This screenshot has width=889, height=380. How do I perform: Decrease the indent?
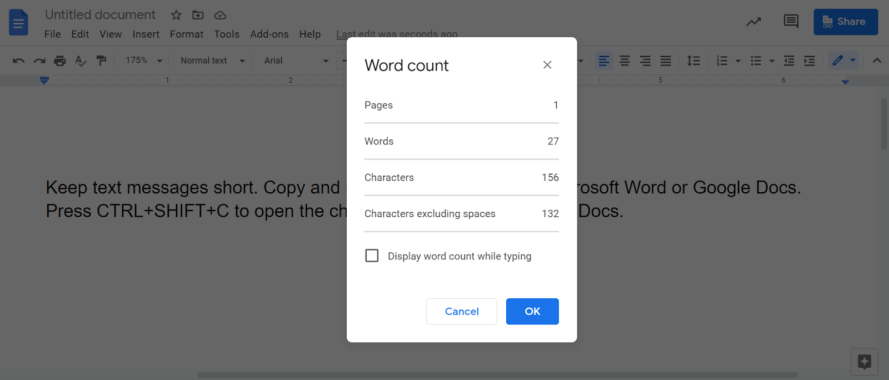pos(789,61)
